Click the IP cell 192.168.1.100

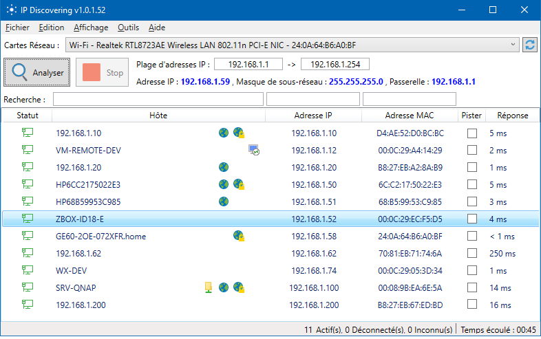tap(314, 288)
